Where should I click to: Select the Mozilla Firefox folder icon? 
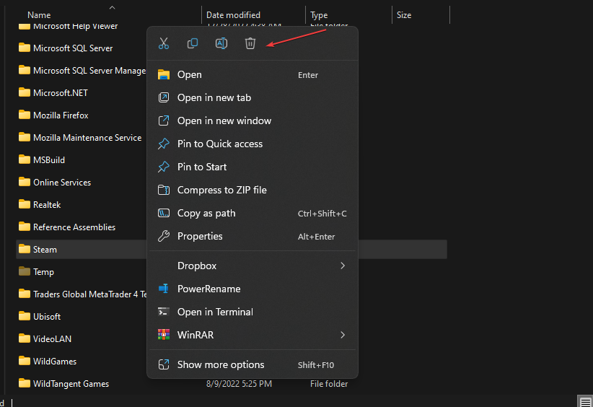coord(25,115)
